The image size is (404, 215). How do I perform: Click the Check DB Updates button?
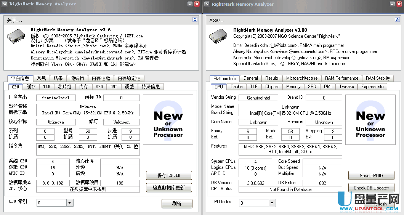point(371,188)
